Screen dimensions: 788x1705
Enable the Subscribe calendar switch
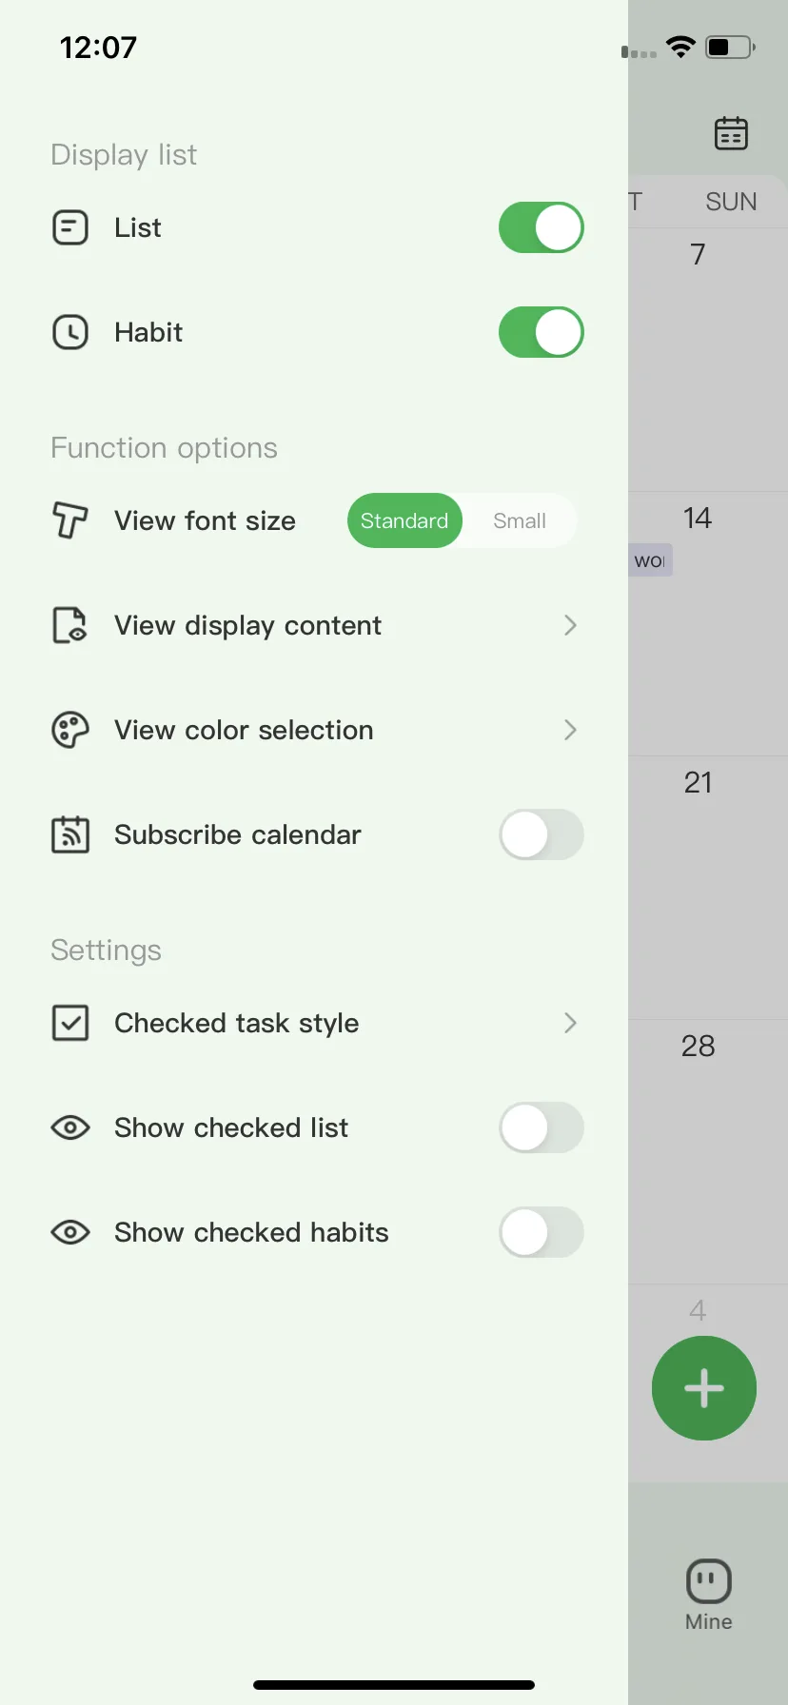coord(542,834)
